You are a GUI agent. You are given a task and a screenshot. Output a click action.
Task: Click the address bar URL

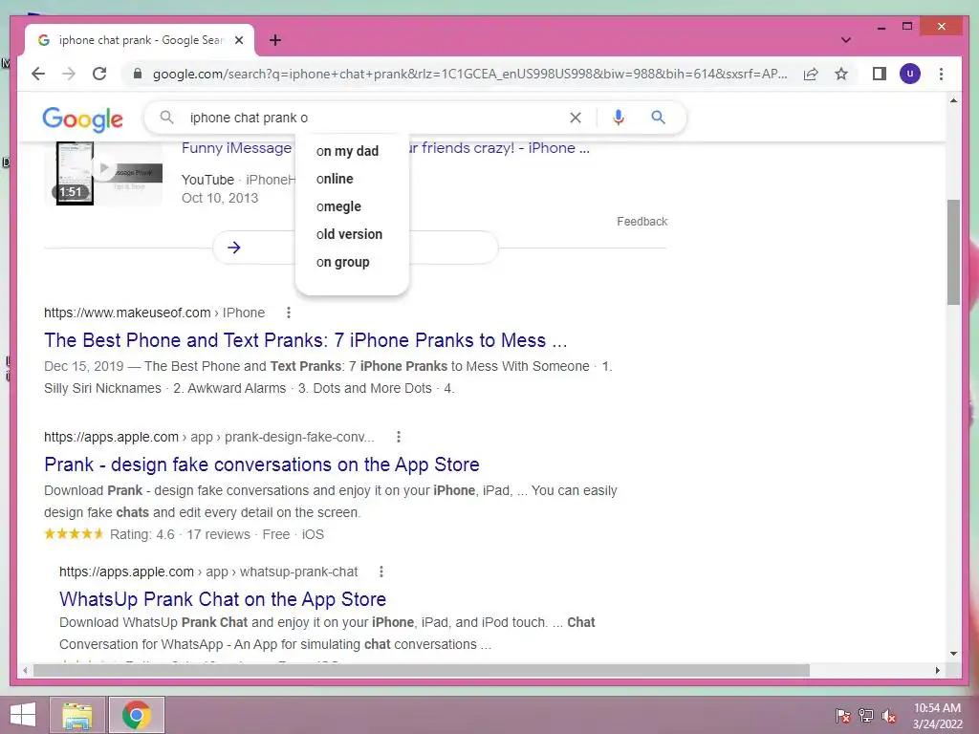[469, 74]
